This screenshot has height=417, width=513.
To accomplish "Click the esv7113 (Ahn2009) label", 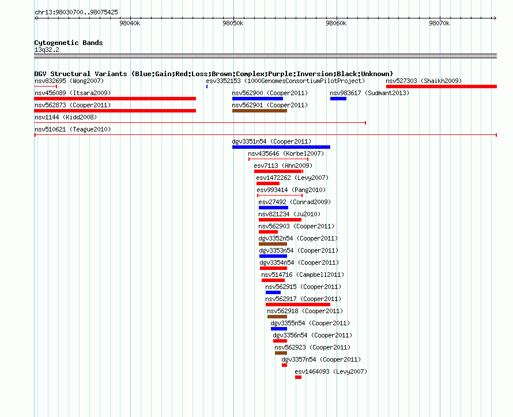I will pos(284,166).
